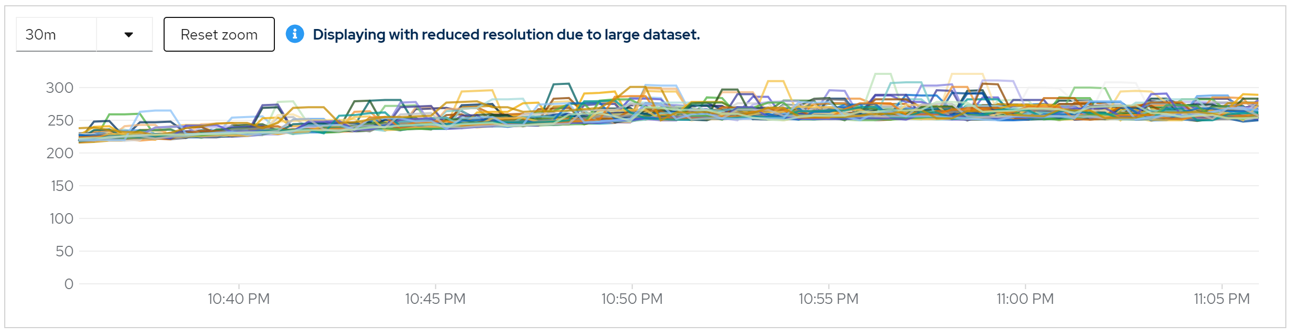Click the blue info icon
The width and height of the screenshot is (1289, 335).
295,34
